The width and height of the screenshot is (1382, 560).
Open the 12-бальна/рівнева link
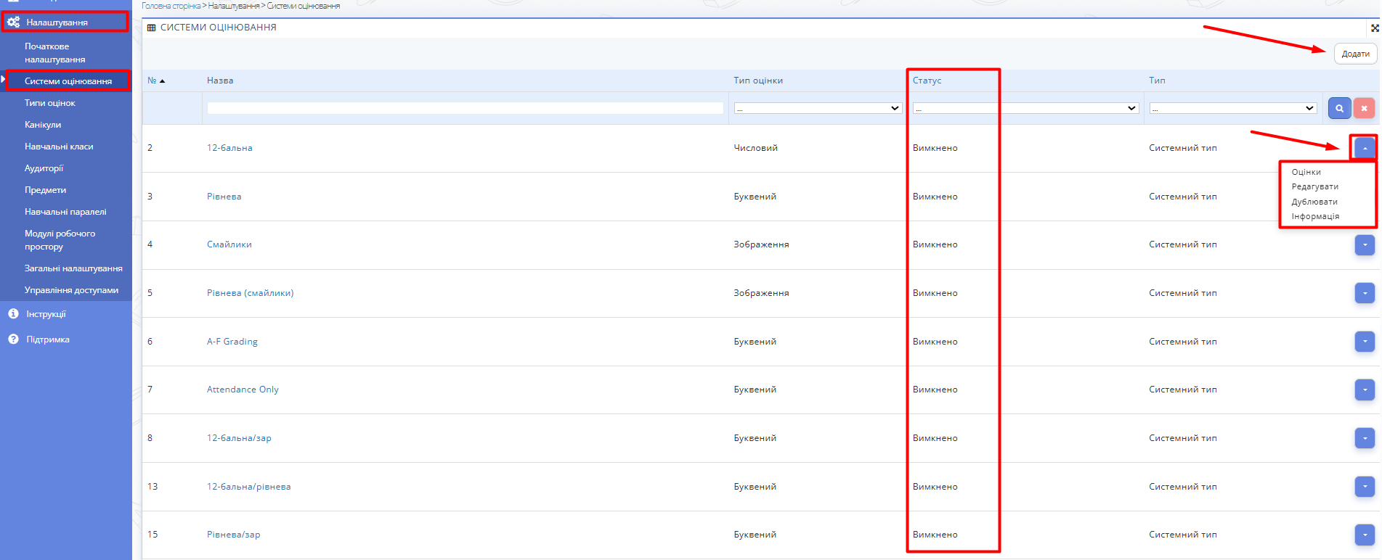(248, 487)
